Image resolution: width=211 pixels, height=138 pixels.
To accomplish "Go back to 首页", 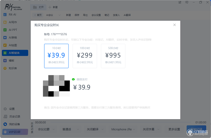I will tap(38, 15).
